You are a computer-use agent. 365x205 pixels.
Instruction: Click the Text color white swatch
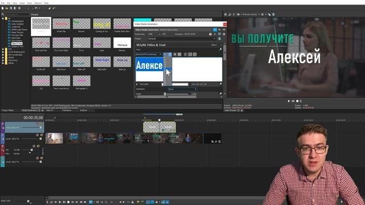coord(175,84)
